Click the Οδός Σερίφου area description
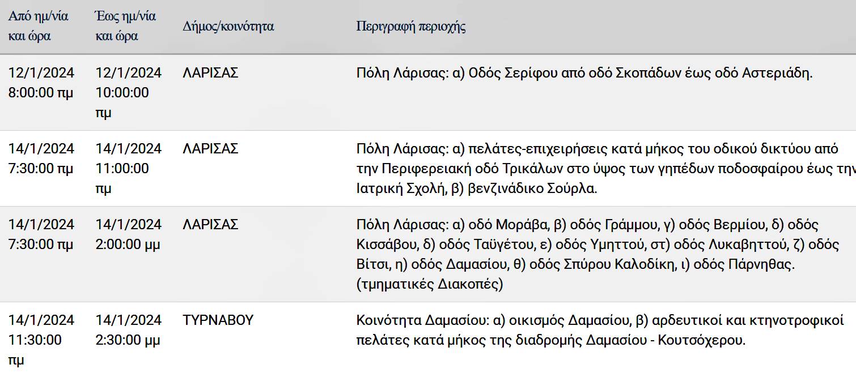The image size is (856, 373). (584, 73)
